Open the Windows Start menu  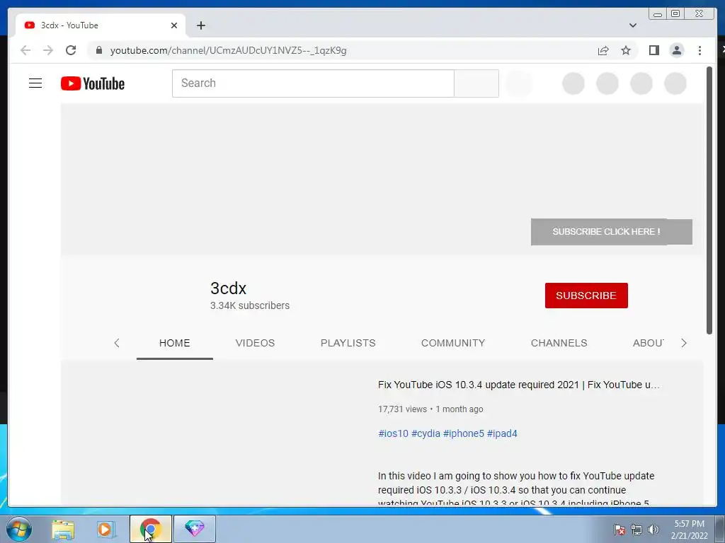click(19, 529)
